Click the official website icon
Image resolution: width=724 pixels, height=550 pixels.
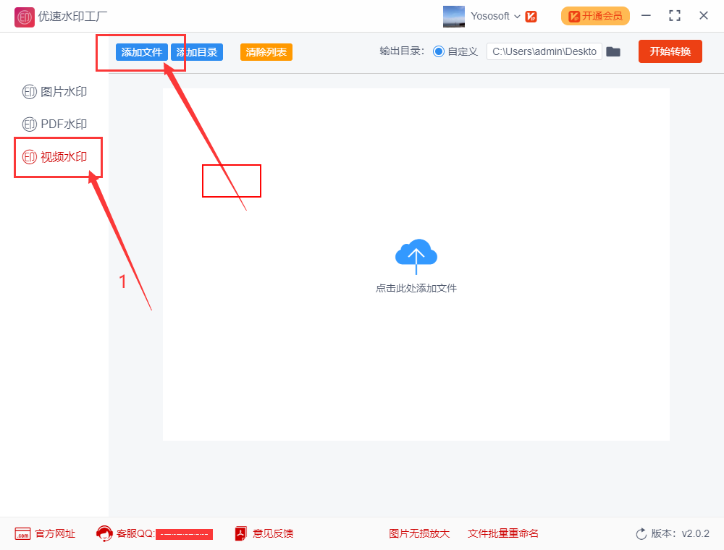point(22,533)
